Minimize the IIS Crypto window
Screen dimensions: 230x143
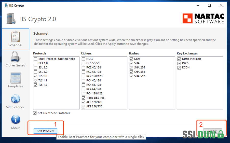coord(198,5)
